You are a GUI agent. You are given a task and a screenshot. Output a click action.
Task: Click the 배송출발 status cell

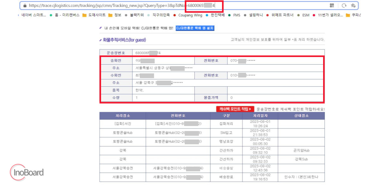coord(226,168)
